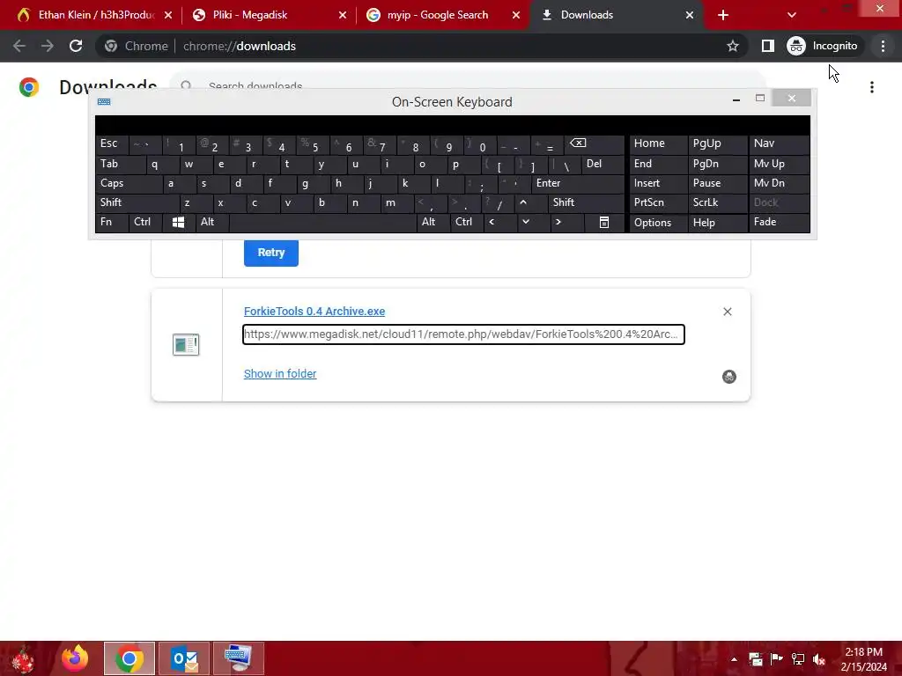
Task: Open Chrome three-dot main menu
Action: 883,46
